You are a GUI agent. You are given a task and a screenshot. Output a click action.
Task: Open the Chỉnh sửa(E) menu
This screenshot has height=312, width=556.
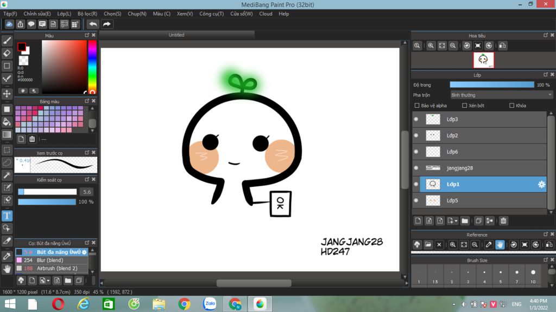pos(37,14)
